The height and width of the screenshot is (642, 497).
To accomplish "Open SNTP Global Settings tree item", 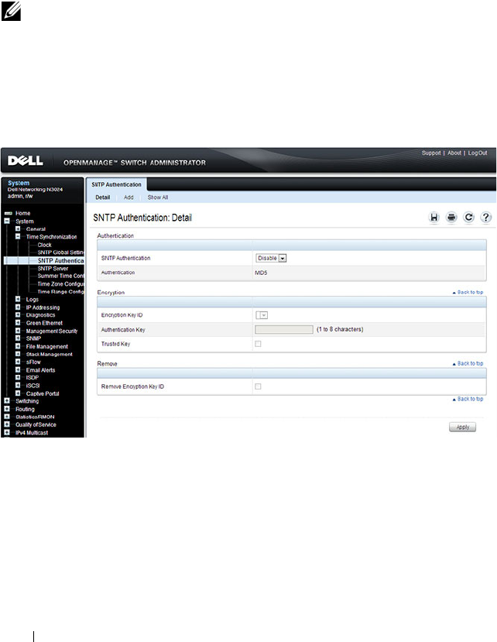I will (60, 252).
